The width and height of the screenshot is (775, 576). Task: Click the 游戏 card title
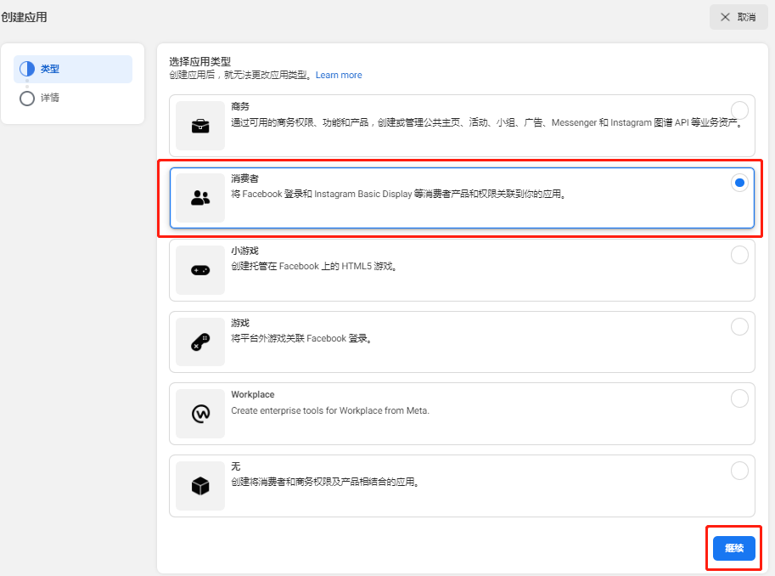point(240,323)
